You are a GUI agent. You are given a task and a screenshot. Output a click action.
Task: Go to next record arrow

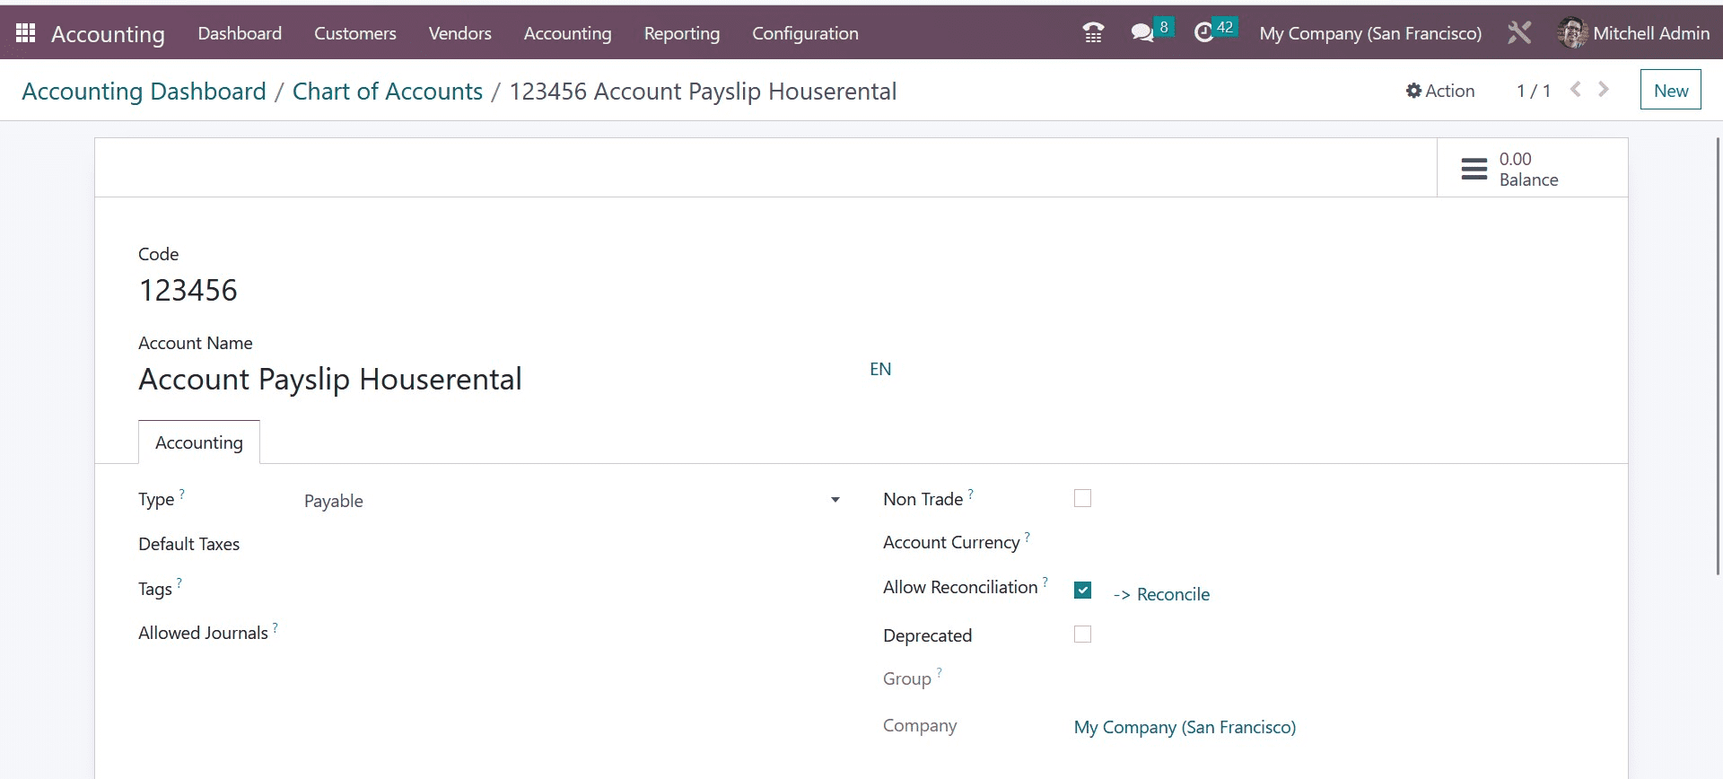(x=1604, y=90)
